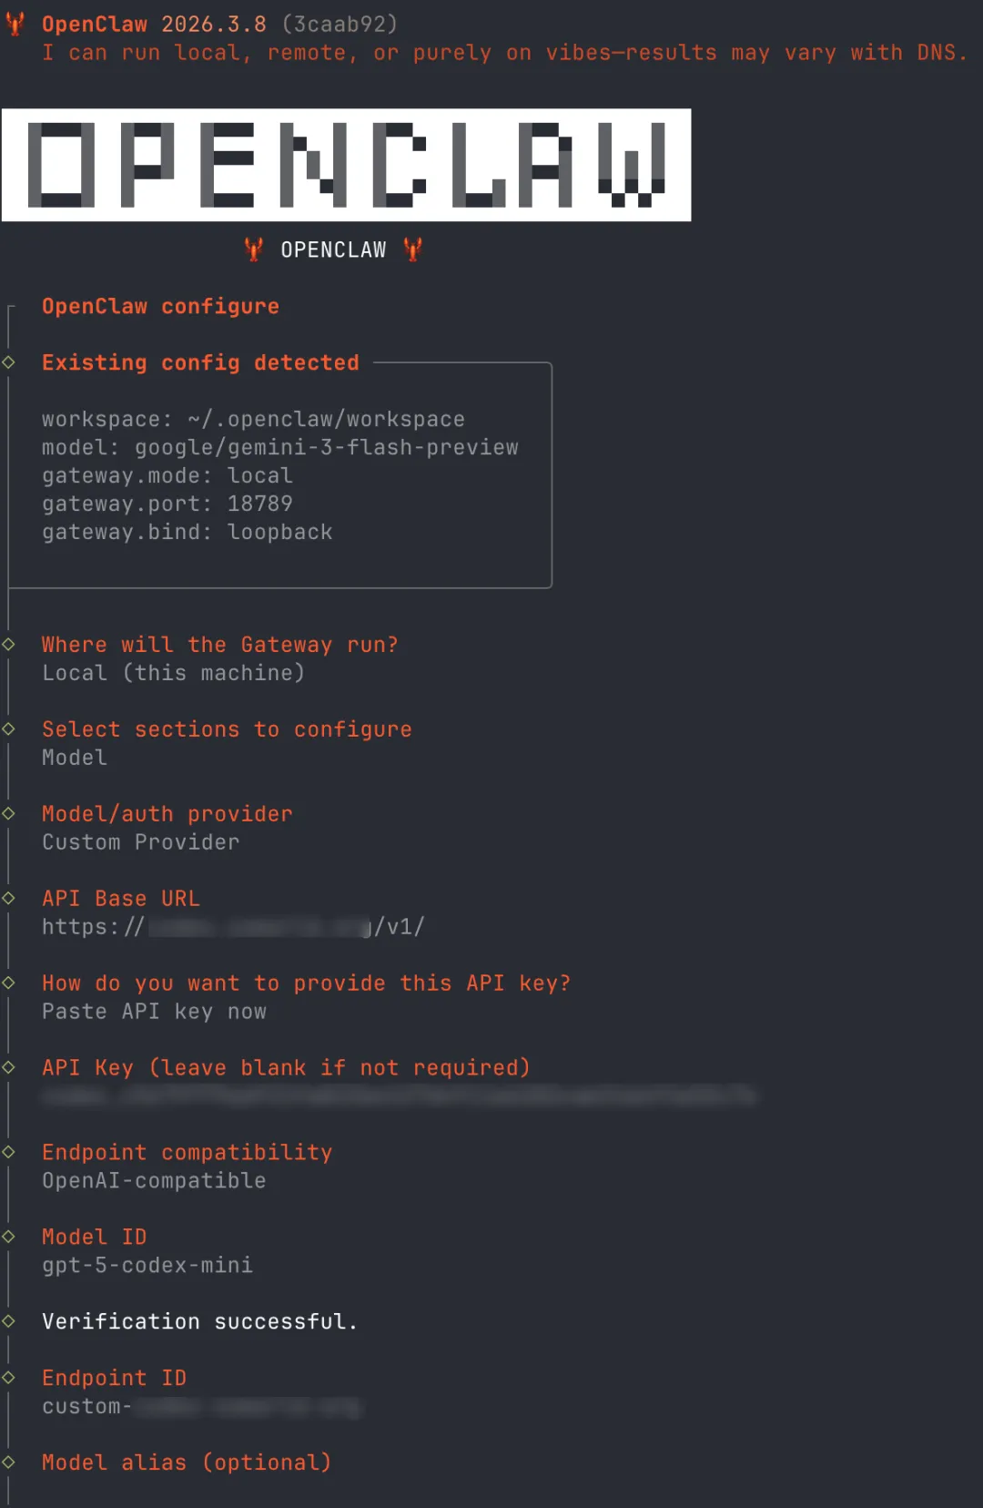Click the diamond marker beside Existing config detected

(x=9, y=362)
